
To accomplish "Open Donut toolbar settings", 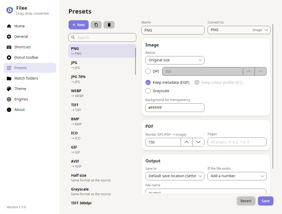I will [30, 57].
